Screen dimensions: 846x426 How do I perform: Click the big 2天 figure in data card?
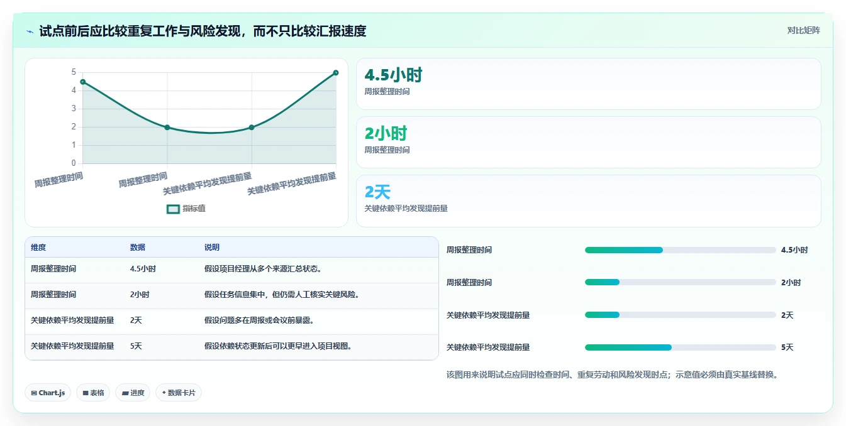(x=377, y=192)
